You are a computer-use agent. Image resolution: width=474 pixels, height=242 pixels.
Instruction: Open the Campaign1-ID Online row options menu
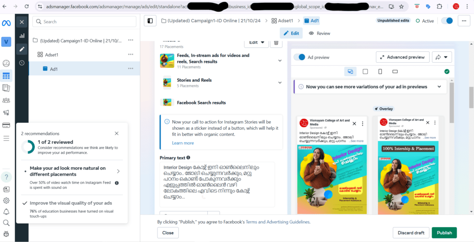click(x=131, y=40)
